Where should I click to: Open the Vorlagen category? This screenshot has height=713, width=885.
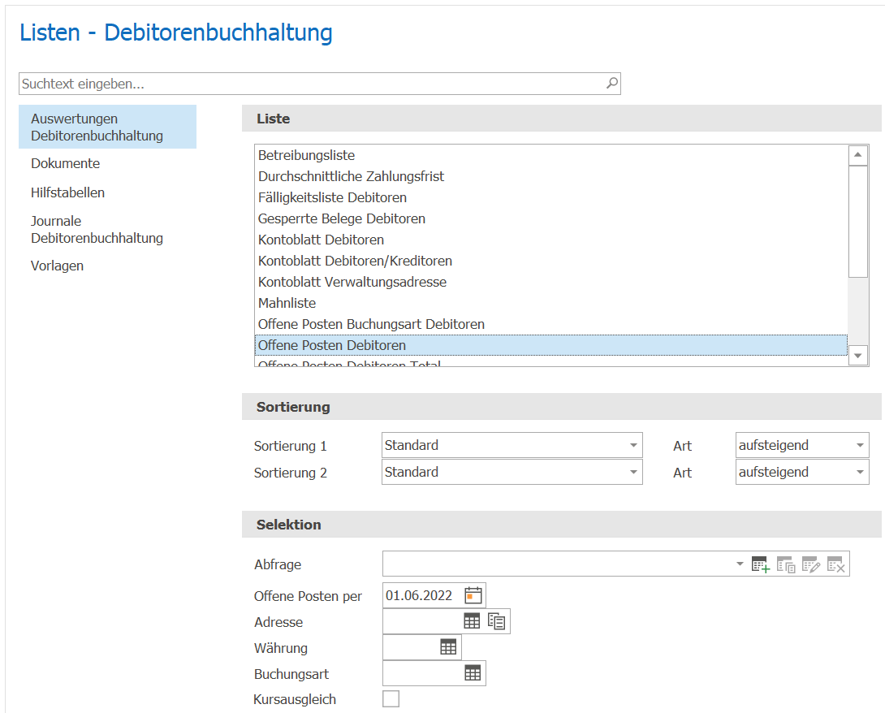[x=57, y=266]
